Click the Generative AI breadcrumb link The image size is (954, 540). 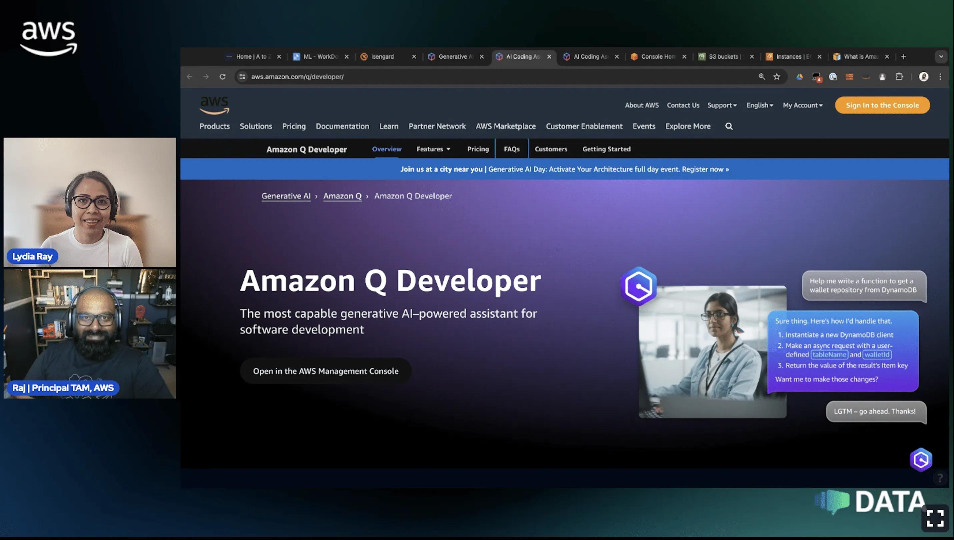[x=286, y=196]
